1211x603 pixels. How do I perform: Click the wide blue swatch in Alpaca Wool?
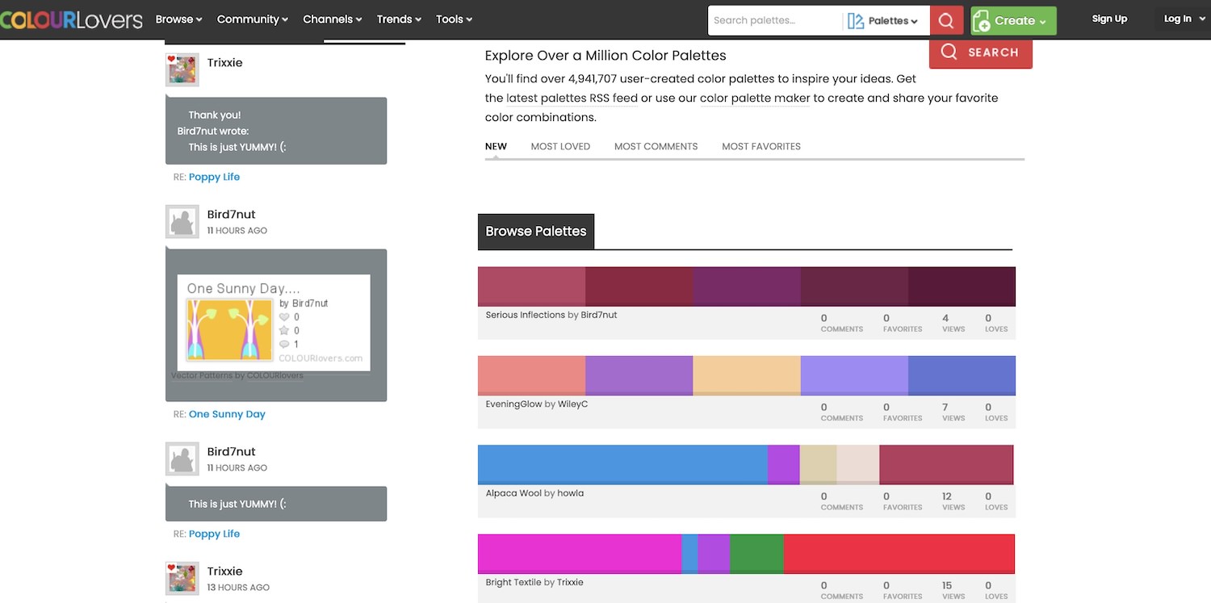click(622, 465)
